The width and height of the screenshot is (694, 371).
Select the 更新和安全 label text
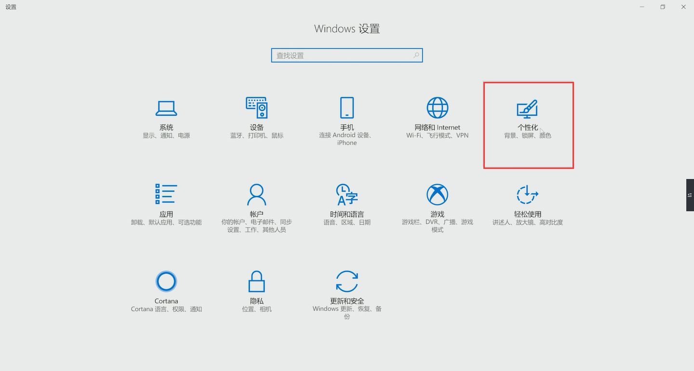[x=347, y=301]
